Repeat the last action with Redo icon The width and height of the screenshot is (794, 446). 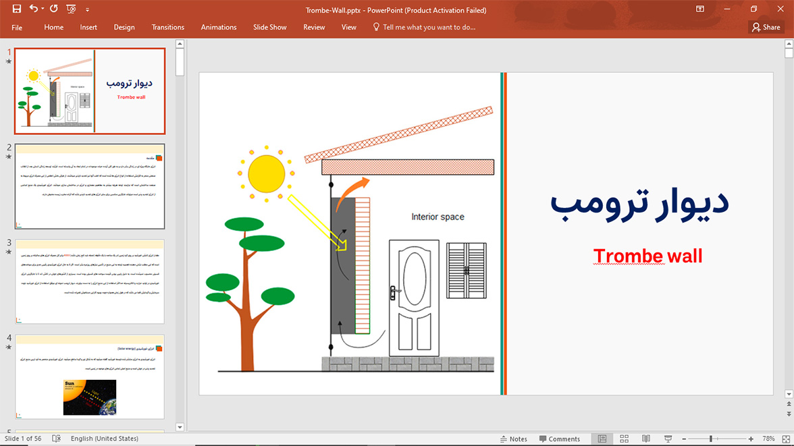pos(54,9)
